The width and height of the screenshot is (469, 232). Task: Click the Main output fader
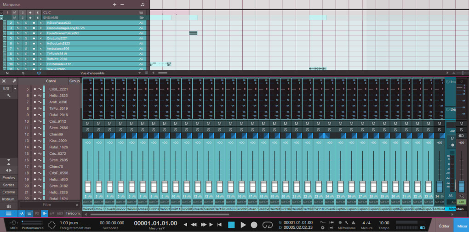tap(462, 187)
